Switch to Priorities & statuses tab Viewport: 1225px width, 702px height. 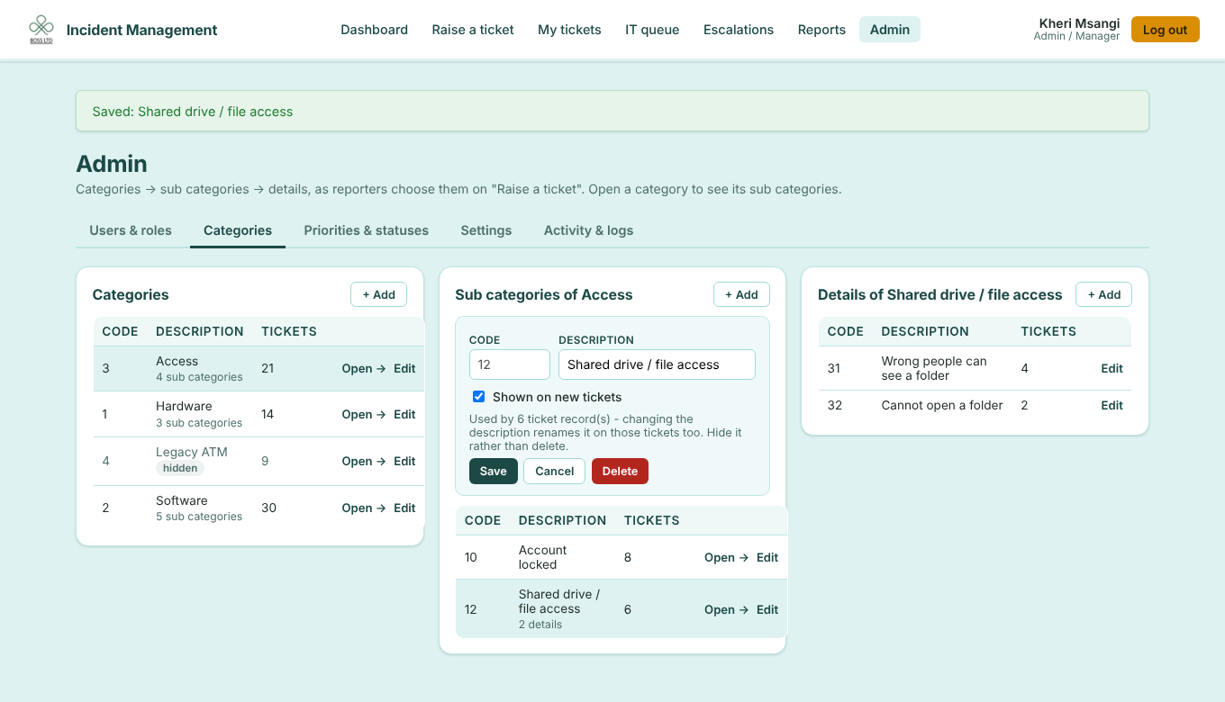[366, 230]
